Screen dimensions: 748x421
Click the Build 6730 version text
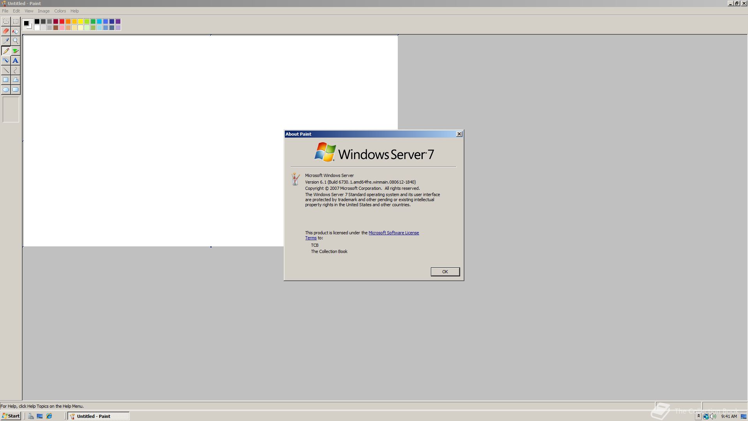pos(360,182)
